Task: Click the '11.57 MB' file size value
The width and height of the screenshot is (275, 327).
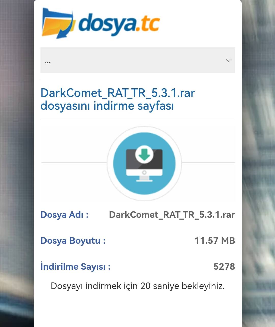Action: (x=215, y=241)
